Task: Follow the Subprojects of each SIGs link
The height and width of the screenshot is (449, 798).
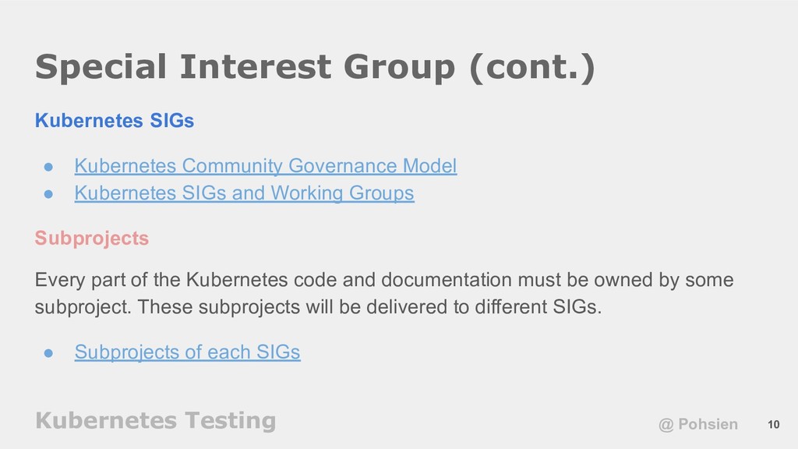Action: tap(187, 352)
